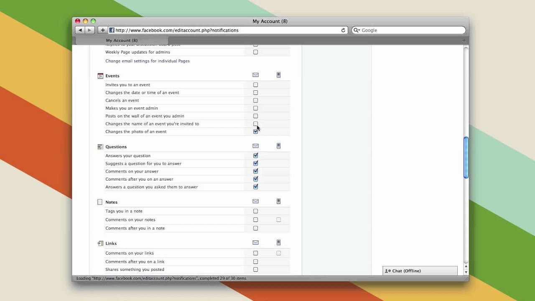Check 'Changes the date or time' email box
This screenshot has width=535, height=301.
point(255,92)
